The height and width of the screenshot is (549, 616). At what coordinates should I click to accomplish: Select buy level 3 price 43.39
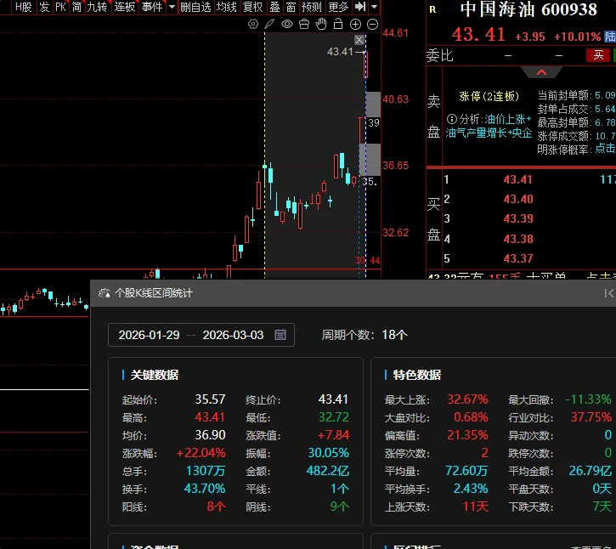(517, 218)
